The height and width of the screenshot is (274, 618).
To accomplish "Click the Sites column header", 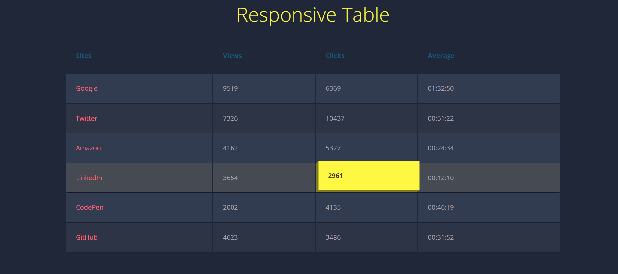I will [x=83, y=56].
